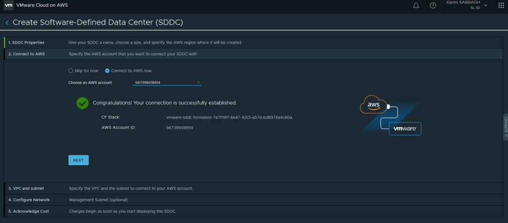The height and width of the screenshot is (223, 508).
Task: Expand step 1. SDDC Properties
Action: [x=253, y=43]
